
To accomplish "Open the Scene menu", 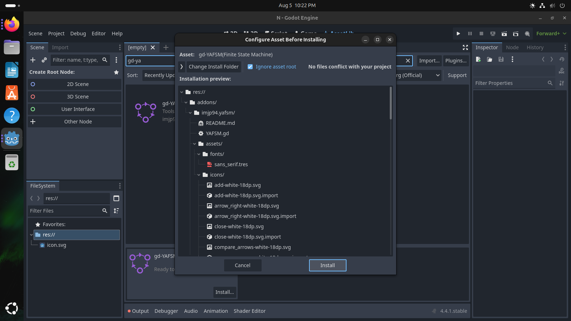I will (x=35, y=34).
